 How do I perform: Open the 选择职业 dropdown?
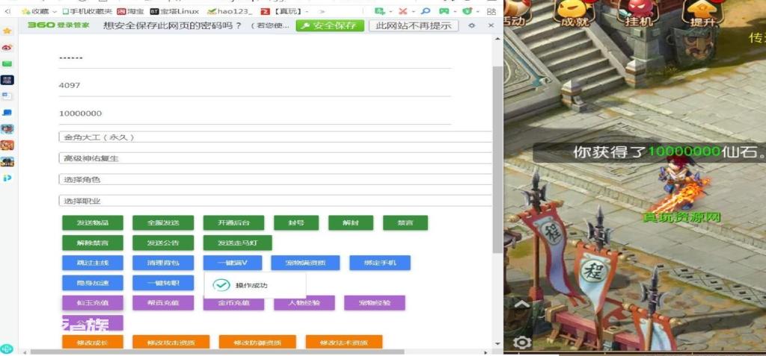[x=275, y=201]
